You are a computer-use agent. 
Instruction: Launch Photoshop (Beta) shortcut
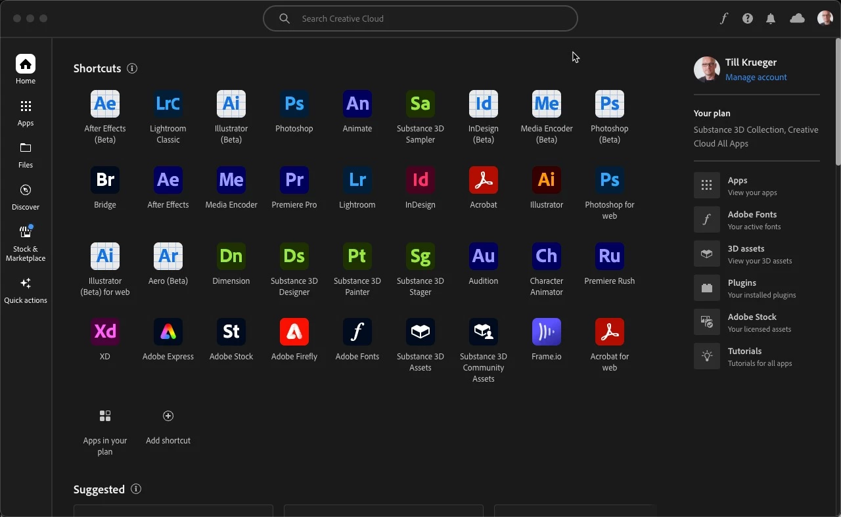[x=610, y=104]
